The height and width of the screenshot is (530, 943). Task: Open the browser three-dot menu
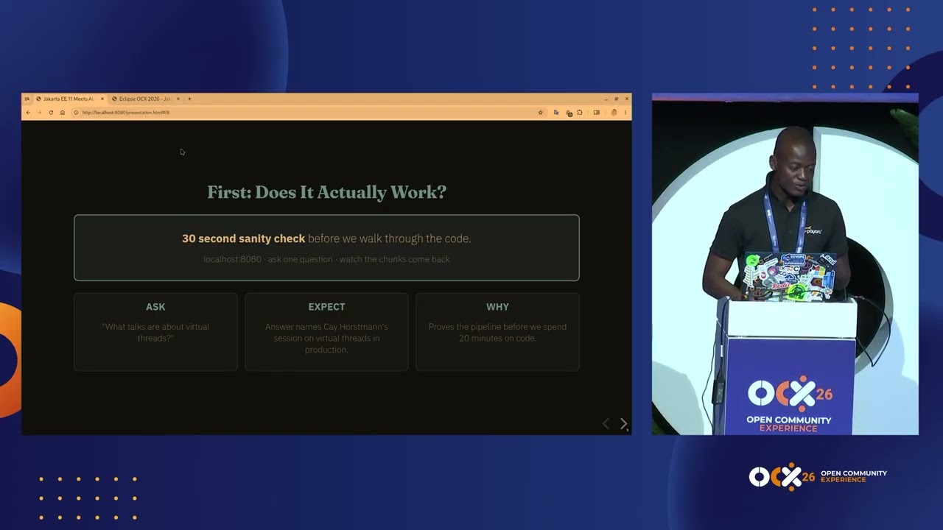pos(625,113)
